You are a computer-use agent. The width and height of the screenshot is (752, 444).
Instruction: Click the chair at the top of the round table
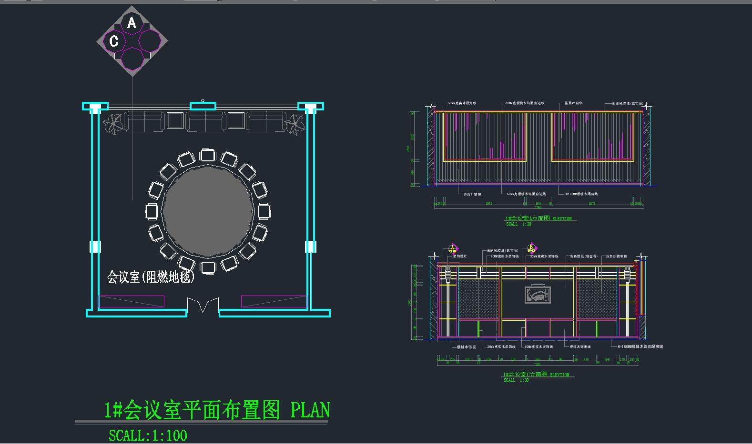[208, 155]
